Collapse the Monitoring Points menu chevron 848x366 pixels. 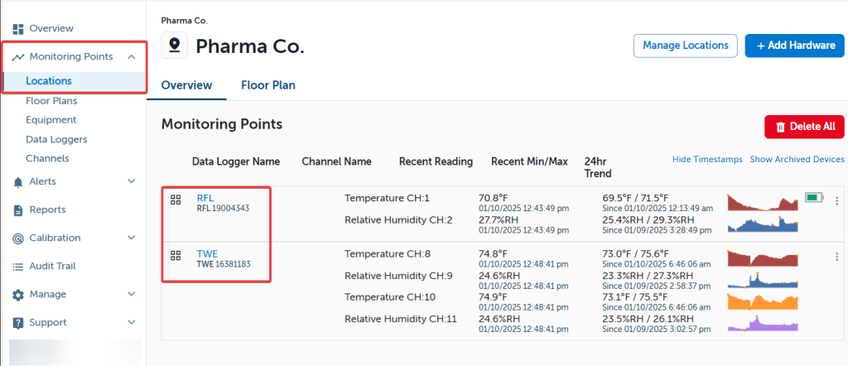pyautogui.click(x=131, y=57)
